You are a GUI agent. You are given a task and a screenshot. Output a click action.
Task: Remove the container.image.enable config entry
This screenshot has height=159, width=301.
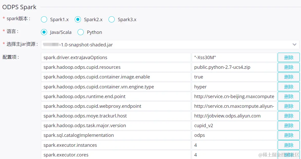click(x=288, y=77)
